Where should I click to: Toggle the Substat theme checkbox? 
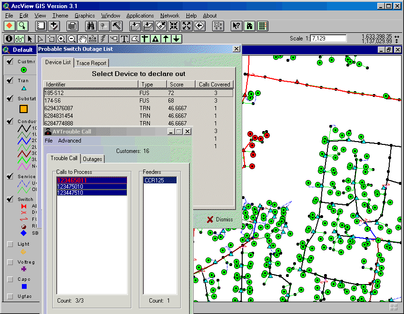(10, 98)
